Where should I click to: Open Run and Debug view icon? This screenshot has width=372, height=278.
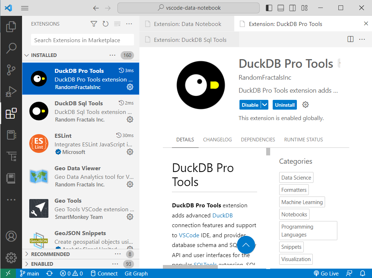coord(11,92)
